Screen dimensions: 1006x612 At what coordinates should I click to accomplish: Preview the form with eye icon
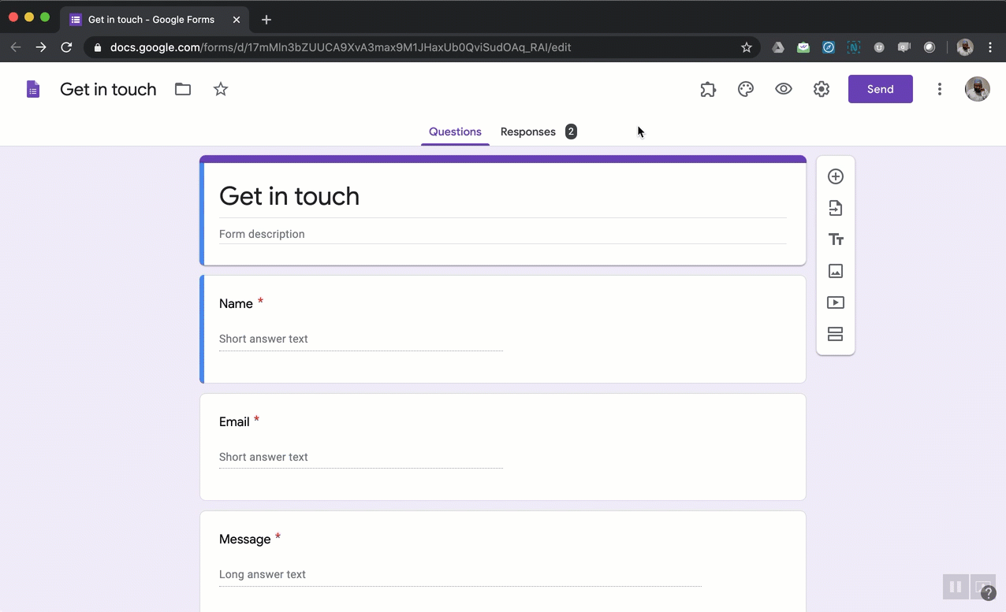click(784, 89)
